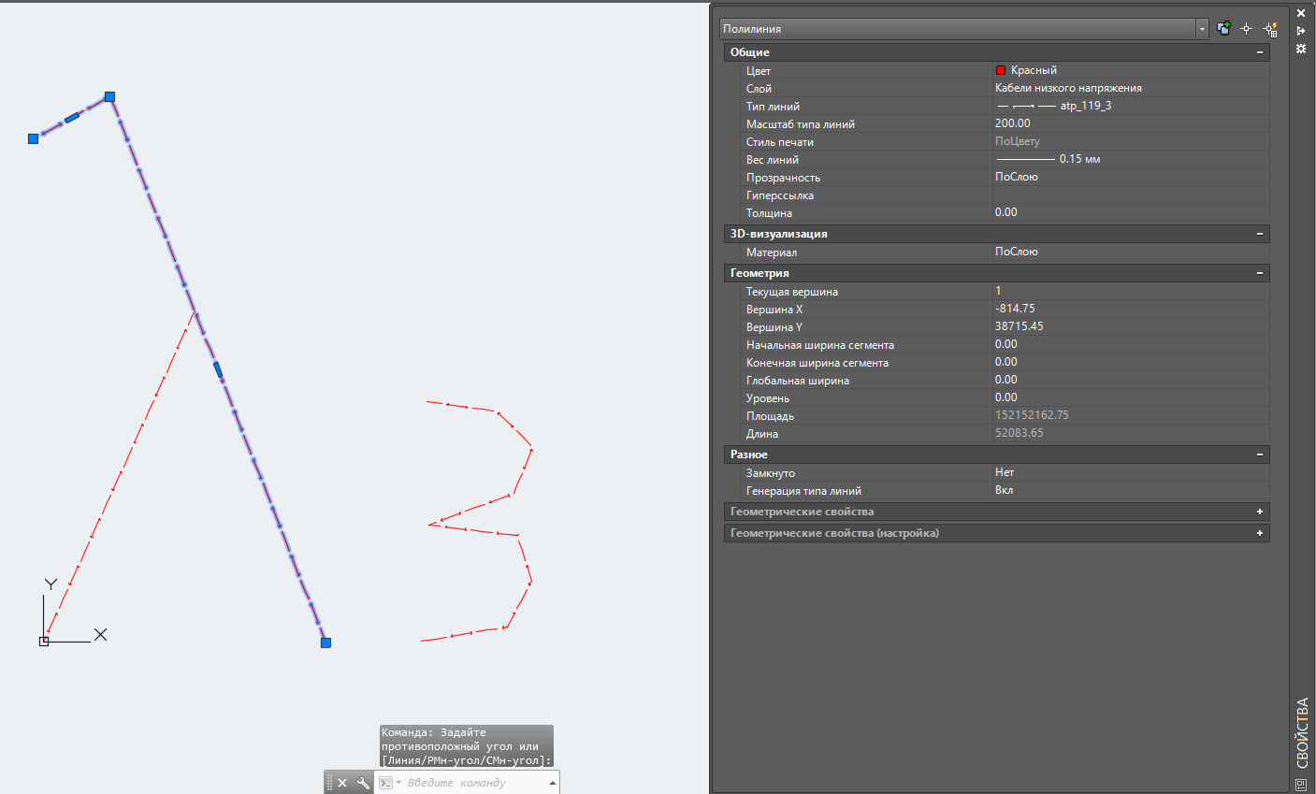Open properties palette settings gear icon

pos(1301,49)
